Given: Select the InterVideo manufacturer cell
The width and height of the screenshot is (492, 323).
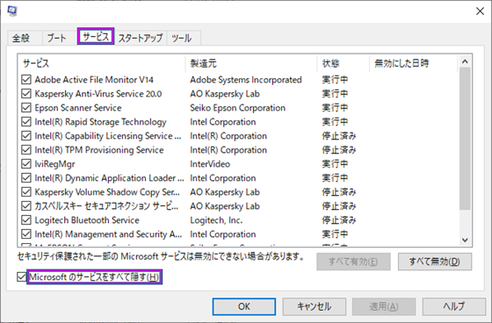Looking at the screenshot, I should coord(210,164).
